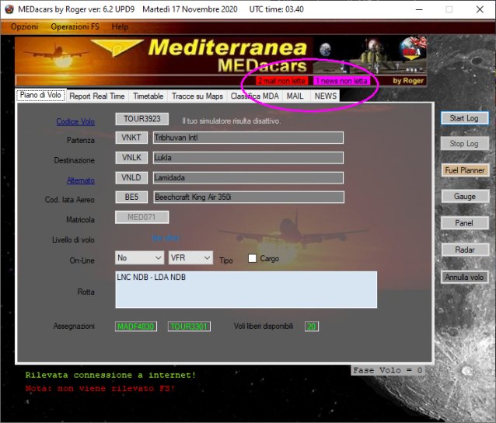This screenshot has height=423, width=496.
Task: Switch to the Piano di Volo tab
Action: click(40, 95)
